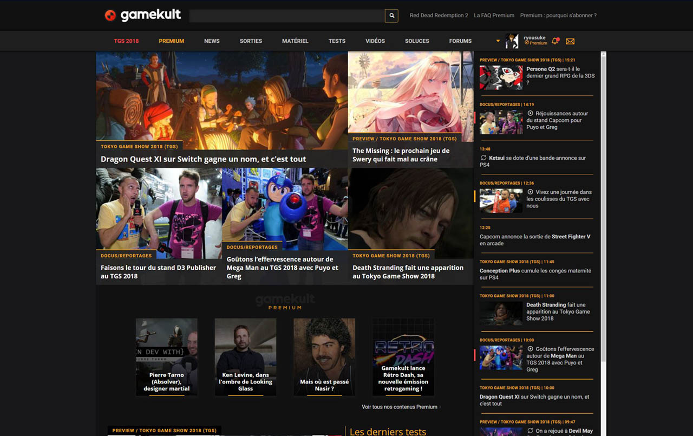
Task: Open main Death Stranding apparition headline
Action: pyautogui.click(x=408, y=272)
